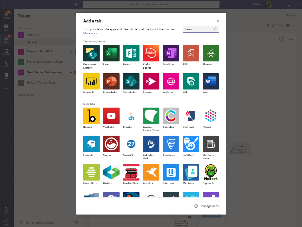The width and height of the screenshot is (302, 227).
Task: Open Help in the left sidebar
Action: point(6,222)
